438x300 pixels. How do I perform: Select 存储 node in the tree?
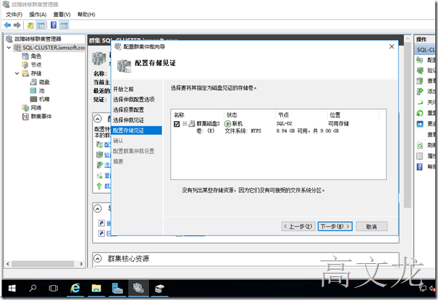click(x=36, y=73)
